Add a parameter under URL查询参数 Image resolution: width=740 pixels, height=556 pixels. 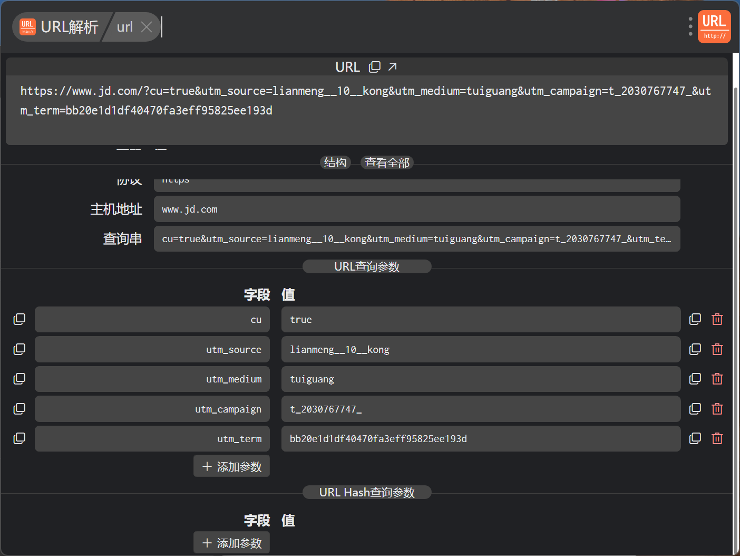pos(231,466)
